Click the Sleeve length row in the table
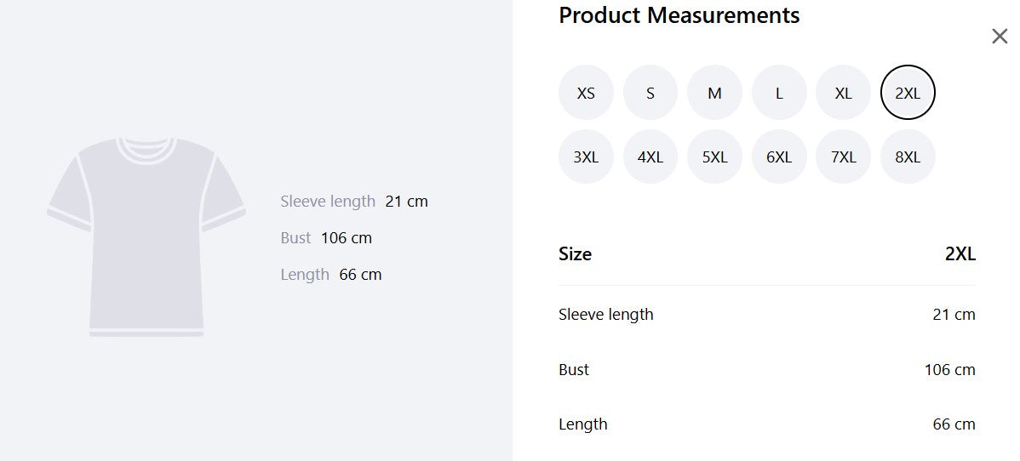Screen dimensions: 1020x461 click(x=767, y=315)
